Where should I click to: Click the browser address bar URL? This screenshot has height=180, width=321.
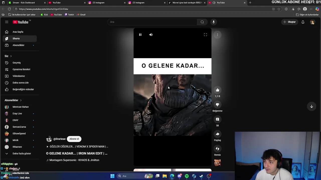(x=43, y=9)
